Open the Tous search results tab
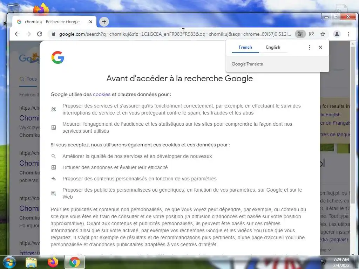Viewport: 359px width, 269px height. pos(28,79)
